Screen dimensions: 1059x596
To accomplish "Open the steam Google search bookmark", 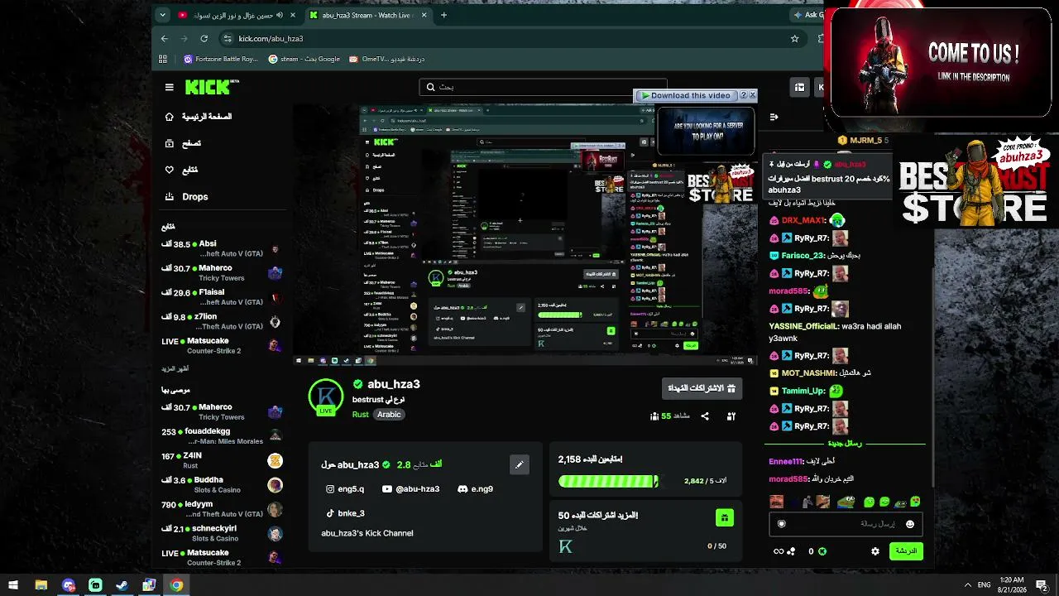I will pos(304,60).
